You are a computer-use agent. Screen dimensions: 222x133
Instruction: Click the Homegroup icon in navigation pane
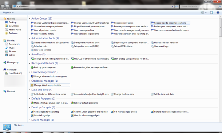coord(5,63)
